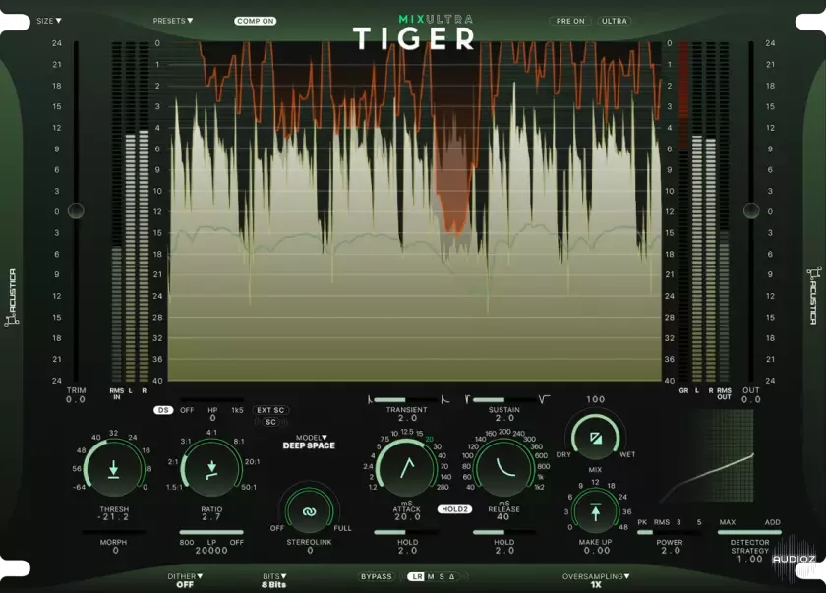Viewport: 826px width, 593px height.
Task: Click the Acustica logo on the right rack ear
Action: coord(813,295)
